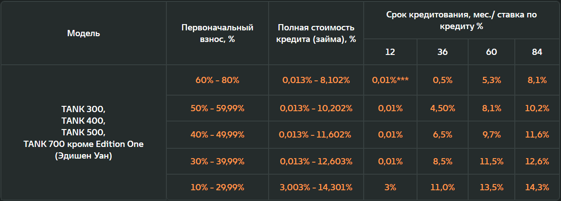Select the "Срок кредитования, мес." header
The height and width of the screenshot is (201, 561).
tap(461, 21)
